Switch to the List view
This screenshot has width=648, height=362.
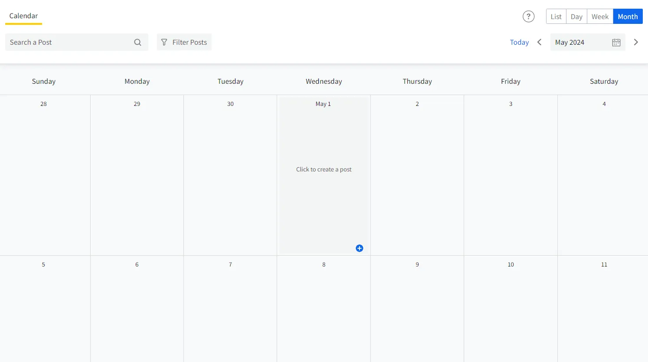point(556,16)
